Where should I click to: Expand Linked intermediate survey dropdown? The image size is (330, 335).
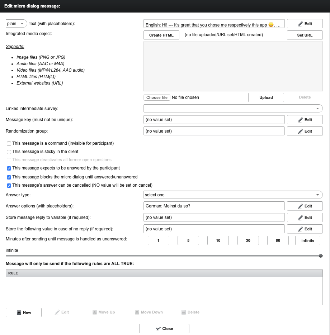pyautogui.click(x=233, y=108)
